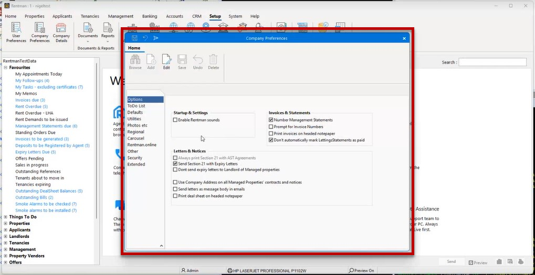Uncheck Number Management Statements

[271, 120]
